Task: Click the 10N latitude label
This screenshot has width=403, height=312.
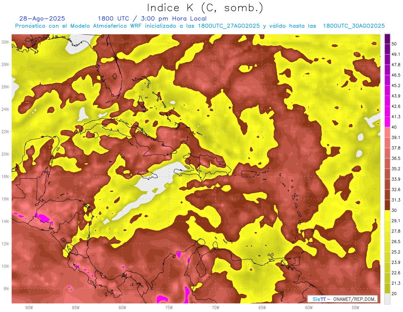Action: pyautogui.click(x=5, y=266)
